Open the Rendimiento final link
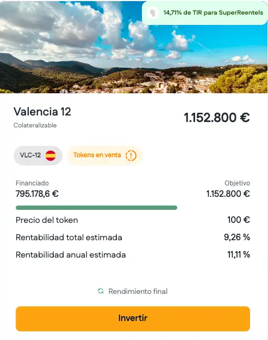 [x=138, y=291]
